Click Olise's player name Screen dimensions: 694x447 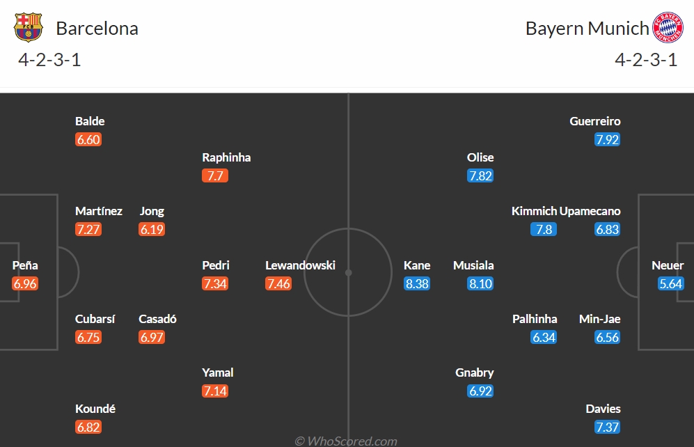click(x=480, y=157)
